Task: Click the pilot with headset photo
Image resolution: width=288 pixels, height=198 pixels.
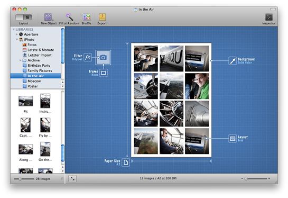Action: coord(171,141)
